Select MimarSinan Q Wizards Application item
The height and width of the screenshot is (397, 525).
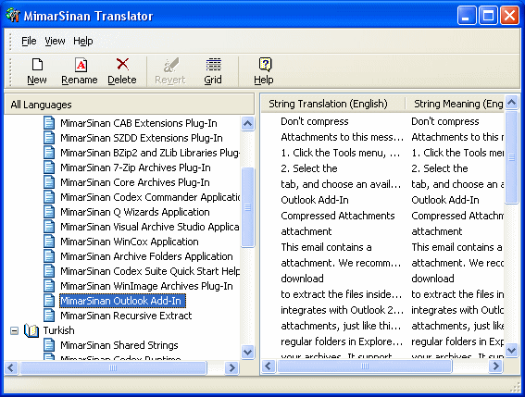pos(135,212)
